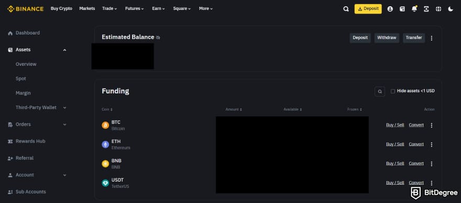Open more options for BNB row
The width and height of the screenshot is (461, 203).
click(x=432, y=164)
